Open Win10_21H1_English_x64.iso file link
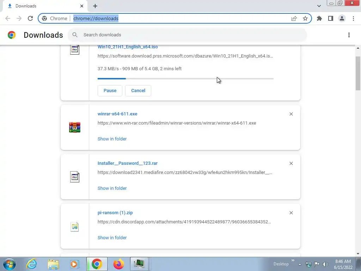Viewport: 361px width, 271px height. click(128, 47)
